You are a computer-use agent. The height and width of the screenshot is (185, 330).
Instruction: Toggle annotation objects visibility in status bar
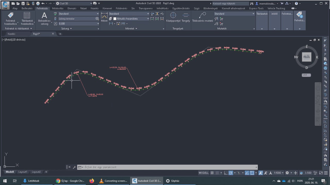click(x=261, y=173)
